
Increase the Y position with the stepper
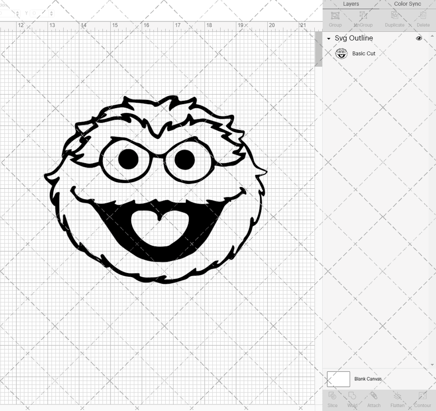click(x=52, y=12)
